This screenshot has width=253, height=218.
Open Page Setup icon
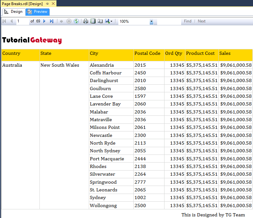(100, 21)
